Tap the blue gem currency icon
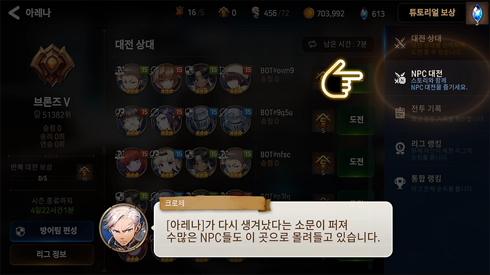 click(364, 14)
